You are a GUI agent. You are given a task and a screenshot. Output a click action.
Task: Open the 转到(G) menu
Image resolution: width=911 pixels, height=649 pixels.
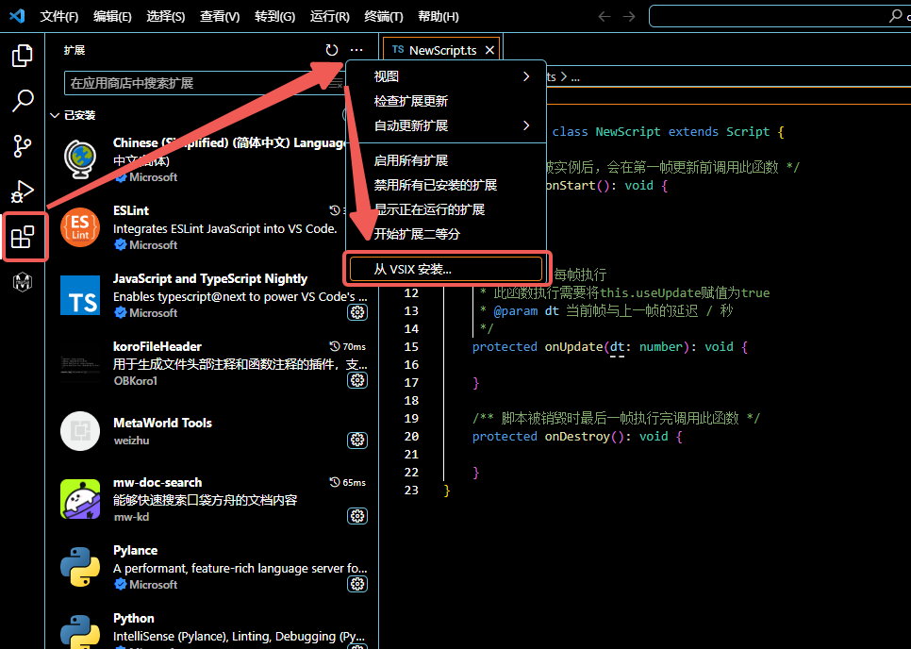click(274, 16)
